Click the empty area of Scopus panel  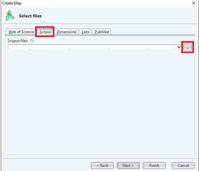coord(99,101)
